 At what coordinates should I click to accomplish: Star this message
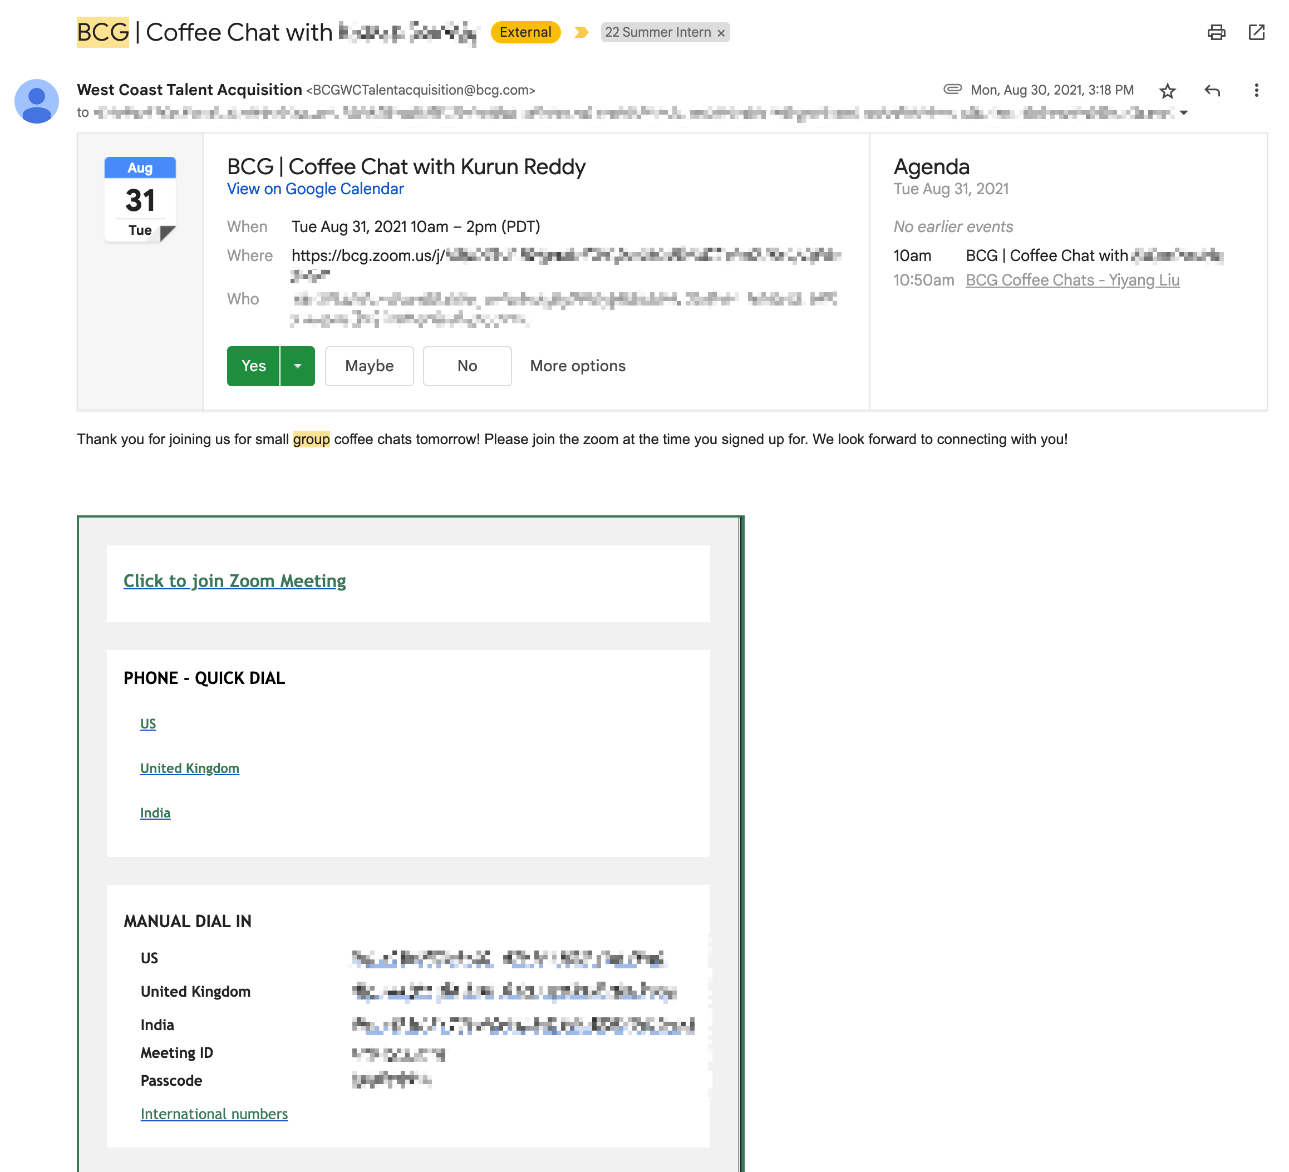coord(1167,91)
